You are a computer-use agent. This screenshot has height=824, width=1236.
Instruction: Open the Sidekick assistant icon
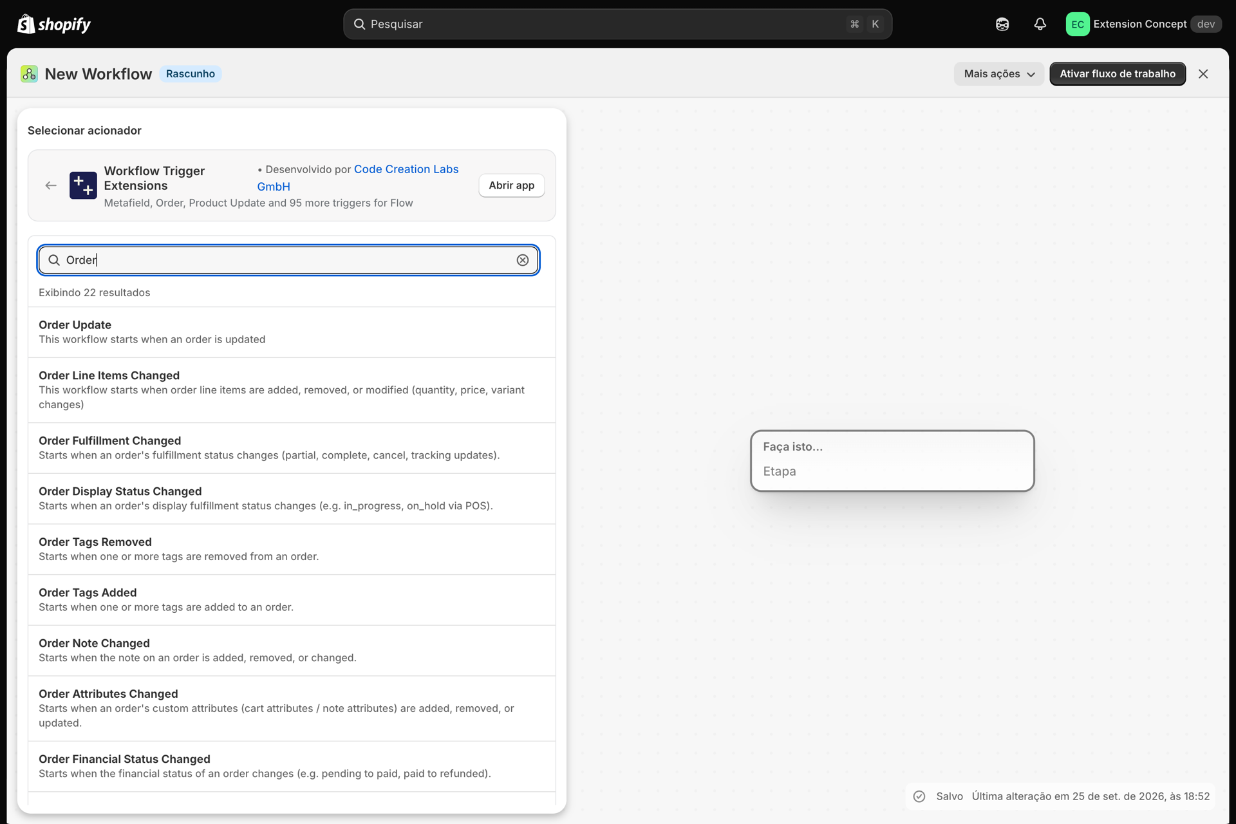click(1002, 24)
